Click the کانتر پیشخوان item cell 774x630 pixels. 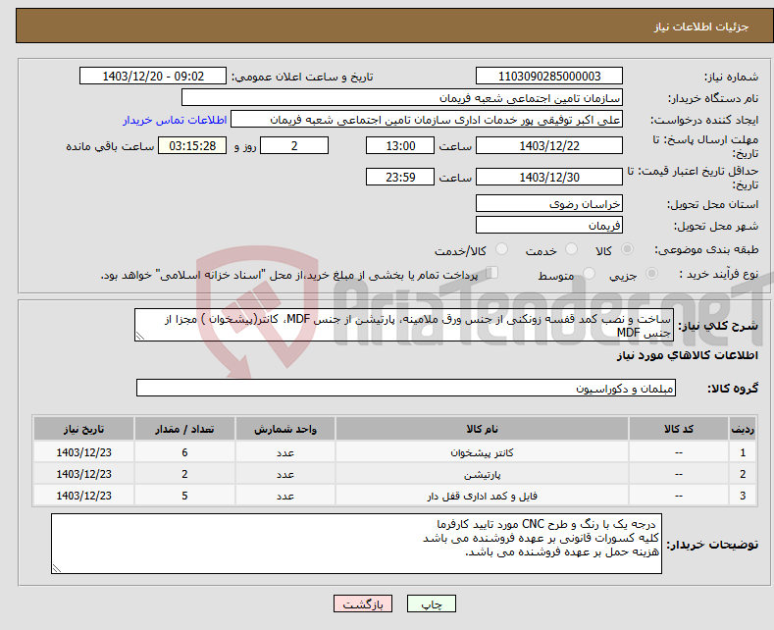(482, 452)
